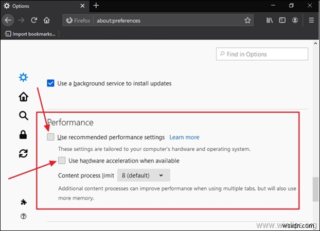Open the Sync settings panel
Screen dimensions: 320x231
(23, 153)
